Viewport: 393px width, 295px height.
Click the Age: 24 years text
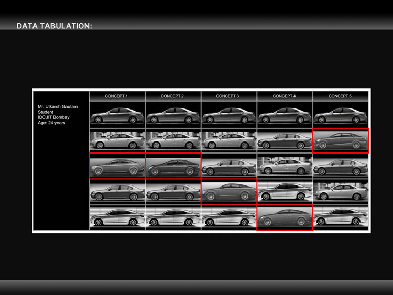pyautogui.click(x=51, y=123)
